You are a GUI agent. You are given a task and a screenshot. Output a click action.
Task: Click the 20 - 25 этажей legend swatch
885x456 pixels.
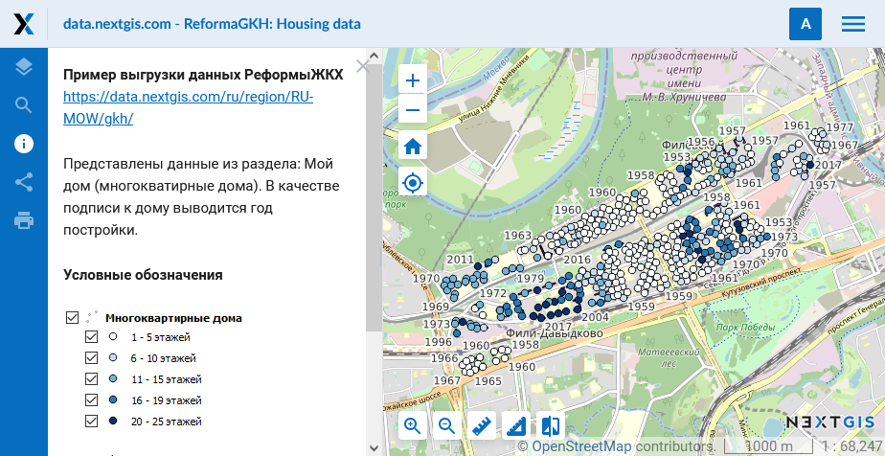[x=113, y=421]
